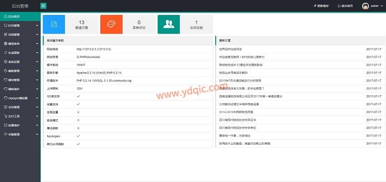
Task: Click the 内容管理 grid icon
Action: [x=5, y=34]
